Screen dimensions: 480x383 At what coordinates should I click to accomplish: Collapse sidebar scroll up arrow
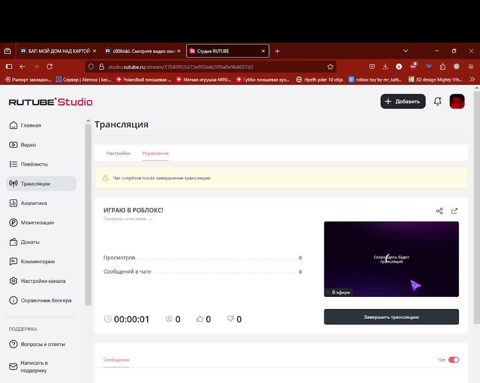(88, 121)
